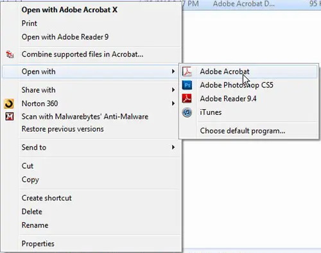
Task: Open Choose default program option
Action: [243, 131]
